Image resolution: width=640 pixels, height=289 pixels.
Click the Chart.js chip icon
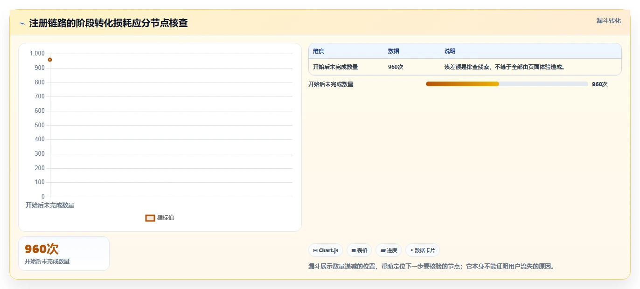[x=315, y=251]
